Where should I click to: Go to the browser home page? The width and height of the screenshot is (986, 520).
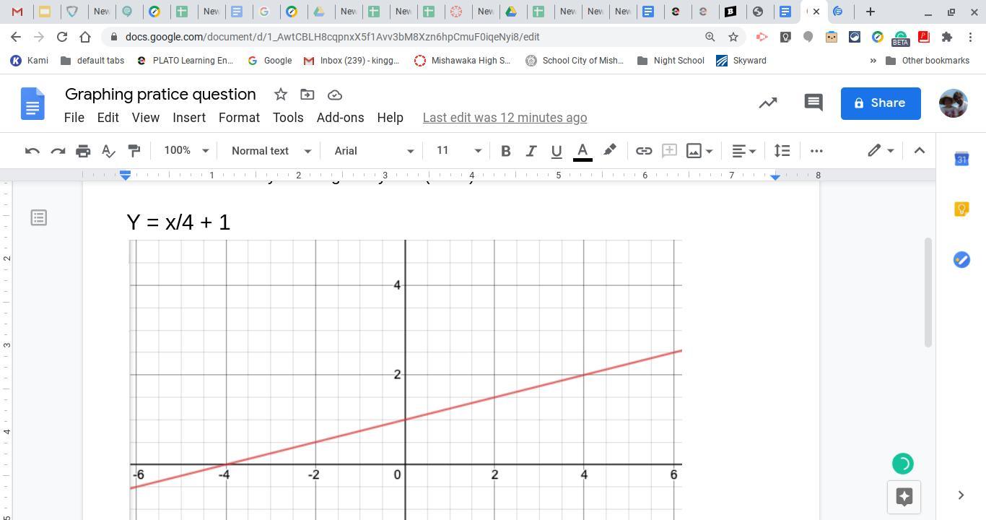[x=85, y=37]
